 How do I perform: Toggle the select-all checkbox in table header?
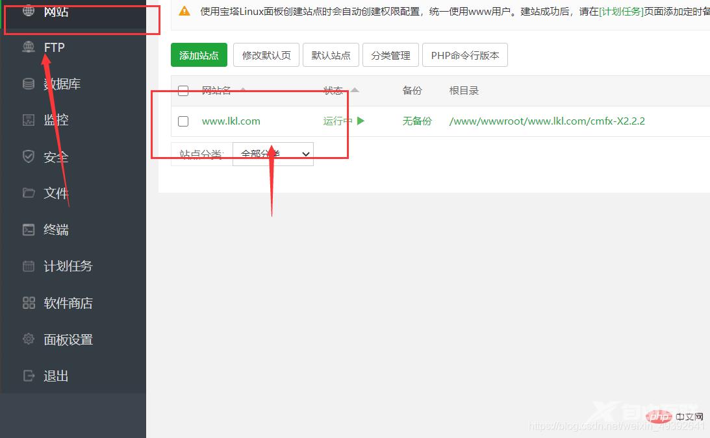[183, 91]
